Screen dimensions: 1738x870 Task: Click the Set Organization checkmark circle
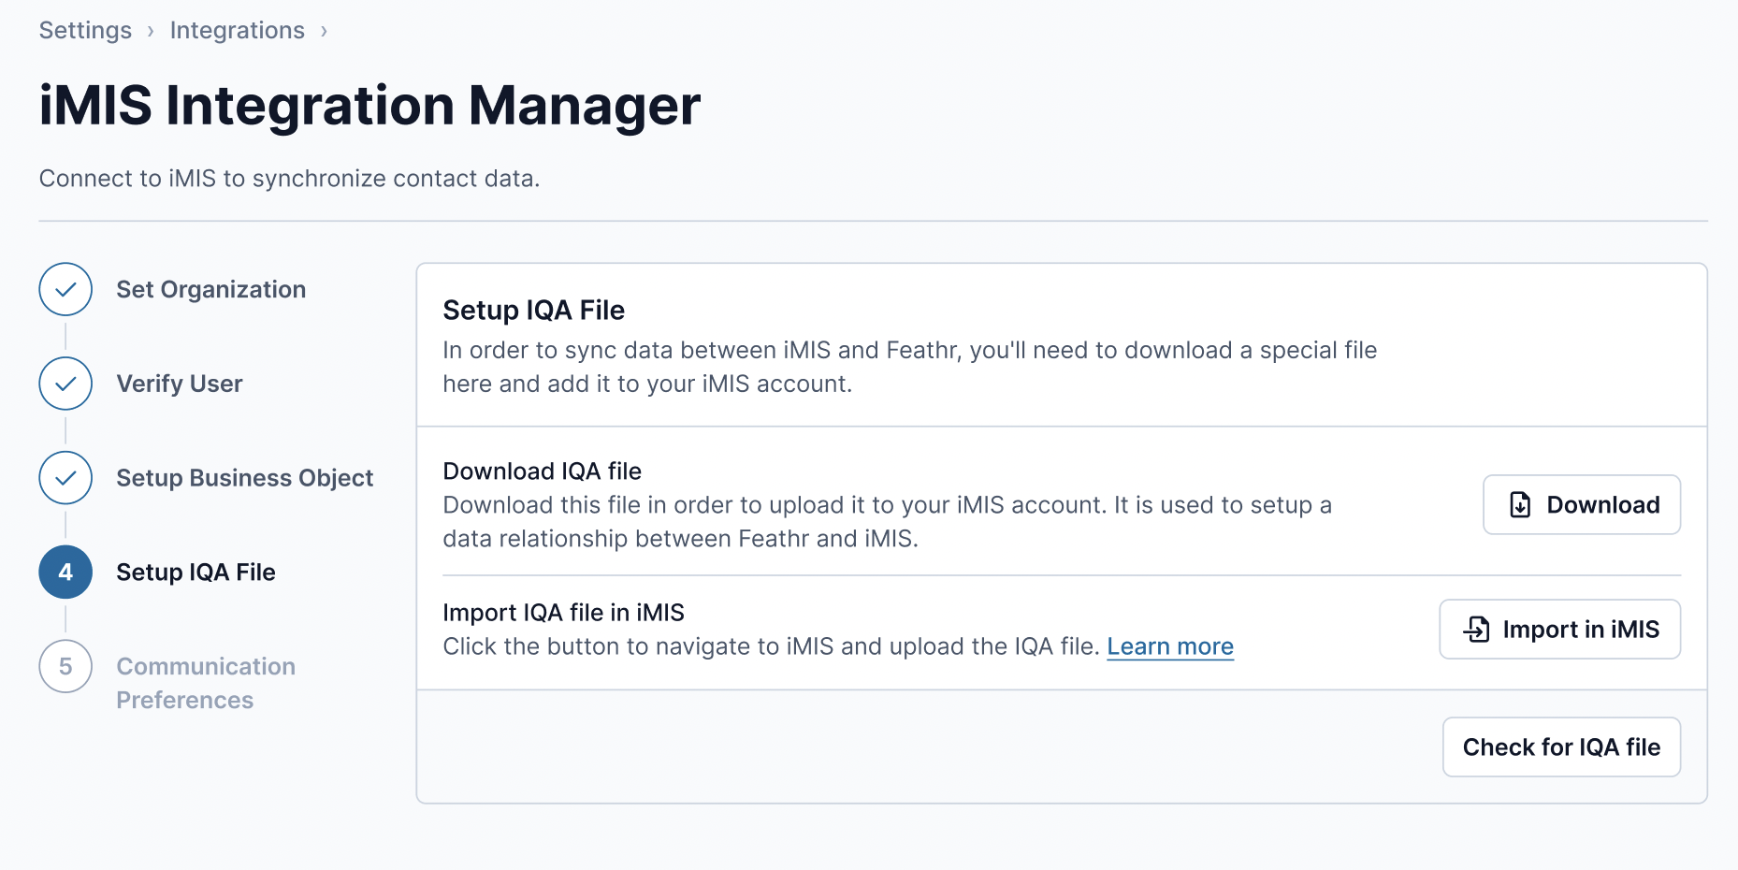[x=65, y=289]
